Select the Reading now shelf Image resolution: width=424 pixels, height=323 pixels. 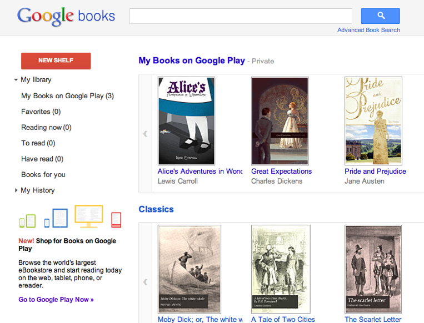(x=46, y=127)
